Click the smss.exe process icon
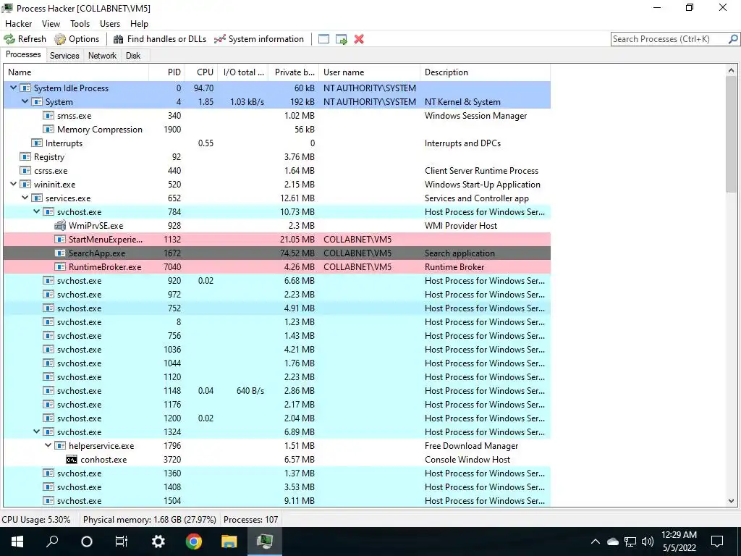 tap(48, 115)
